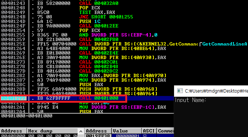The width and height of the screenshot is (248, 137).
Task: Click the stack pane Comment column header
Action: 165,131
